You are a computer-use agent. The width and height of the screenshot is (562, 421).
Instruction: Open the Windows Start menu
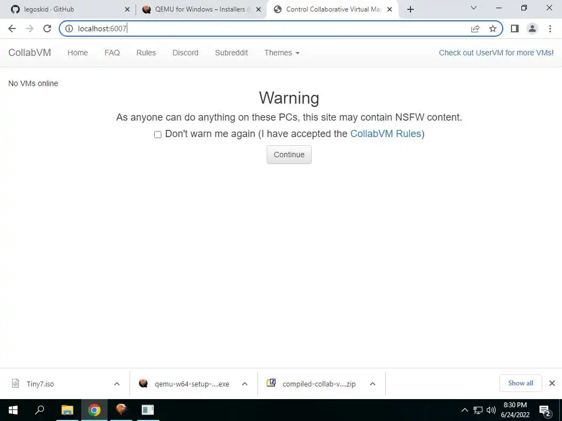coord(13,410)
